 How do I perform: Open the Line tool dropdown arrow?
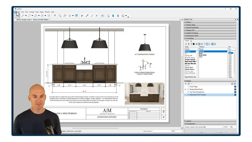pyautogui.click(x=26, y=16)
